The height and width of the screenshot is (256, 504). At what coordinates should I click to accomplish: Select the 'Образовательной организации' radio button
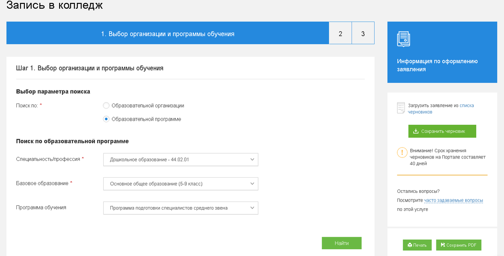(106, 106)
